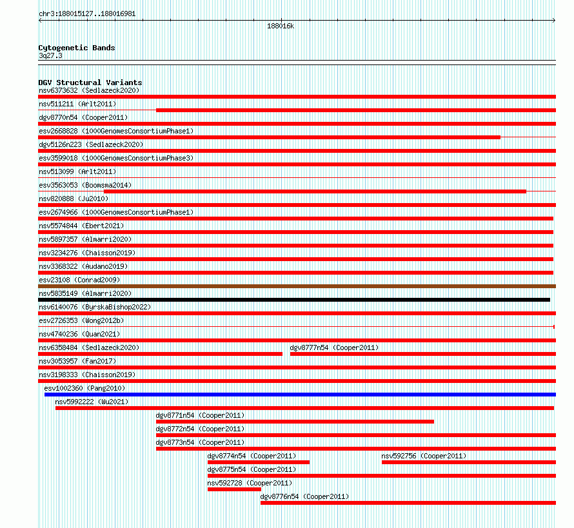Click the dgv8773n54 (Cooper2011) label
The height and width of the screenshot is (528, 574).
[200, 442]
